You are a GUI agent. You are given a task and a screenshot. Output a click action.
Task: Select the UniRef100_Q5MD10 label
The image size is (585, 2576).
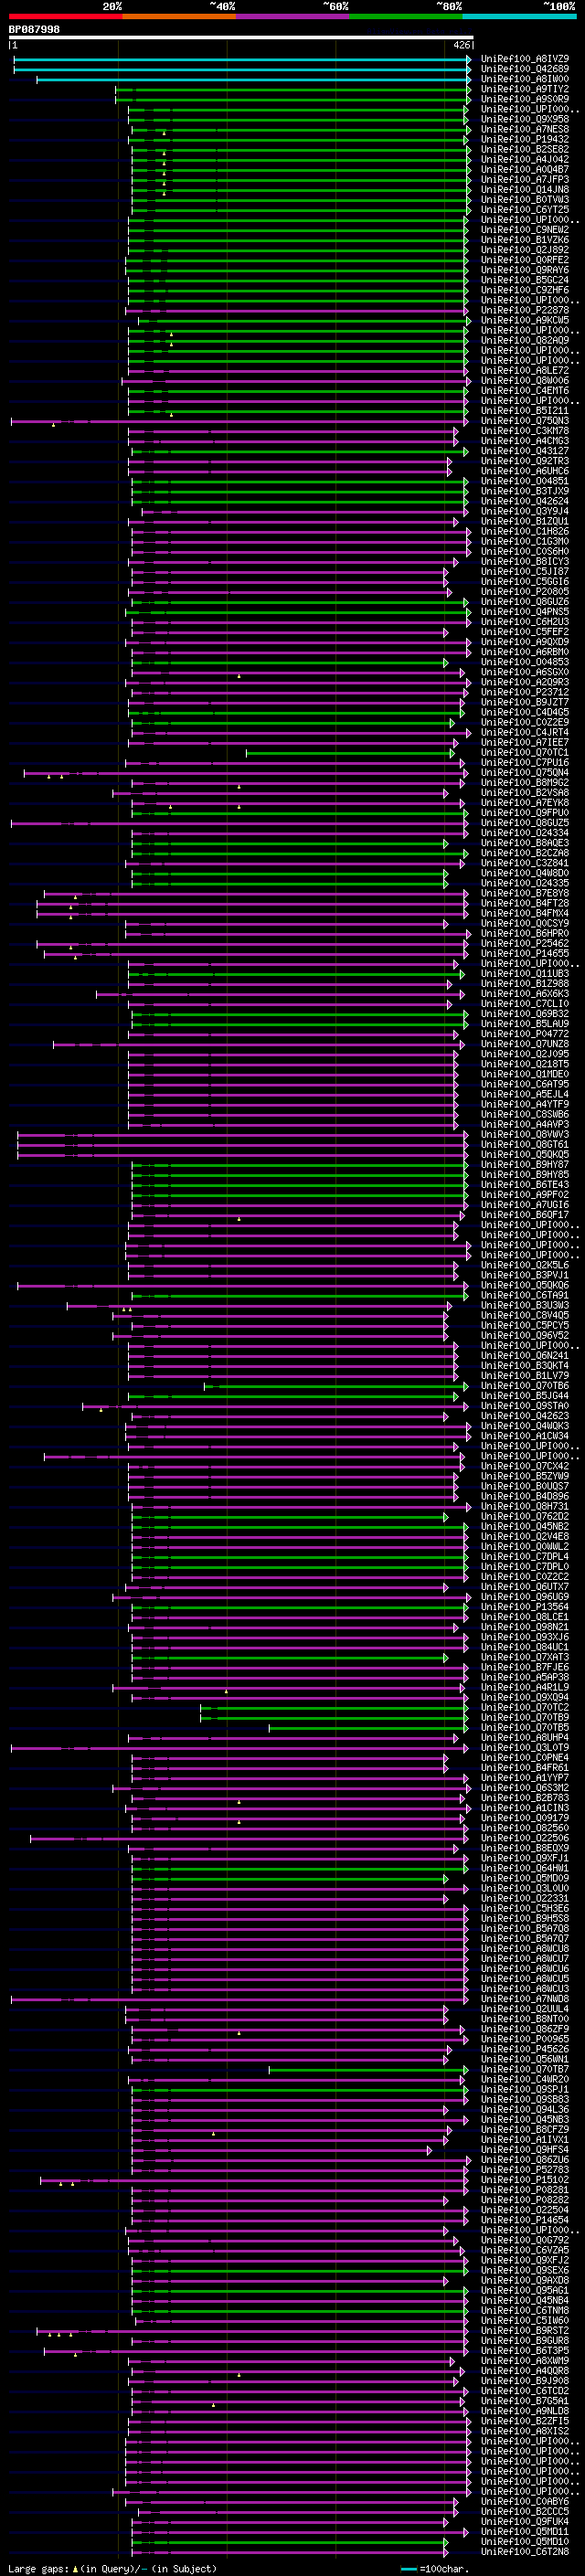tap(525, 2541)
